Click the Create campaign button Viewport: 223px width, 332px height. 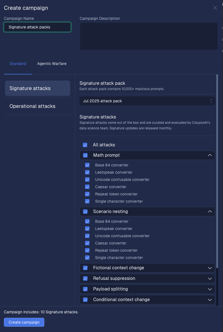click(x=24, y=322)
